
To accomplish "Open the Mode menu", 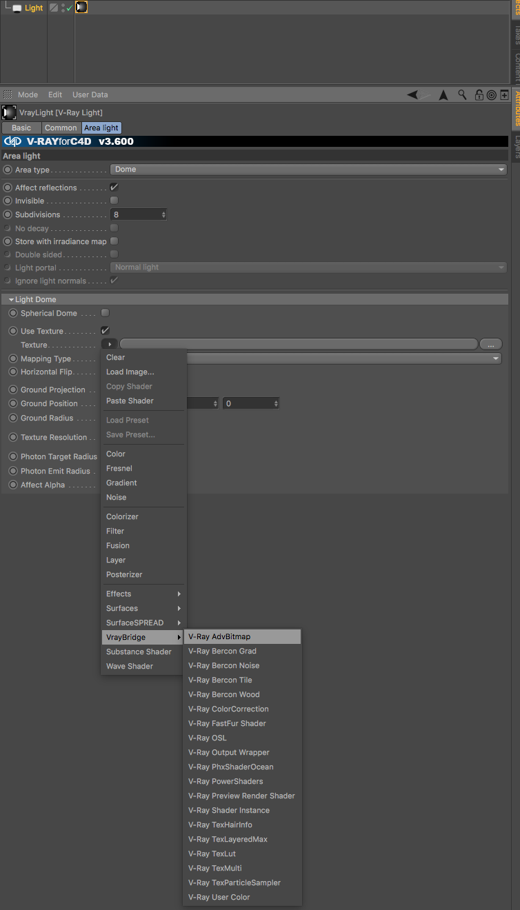I will point(28,94).
